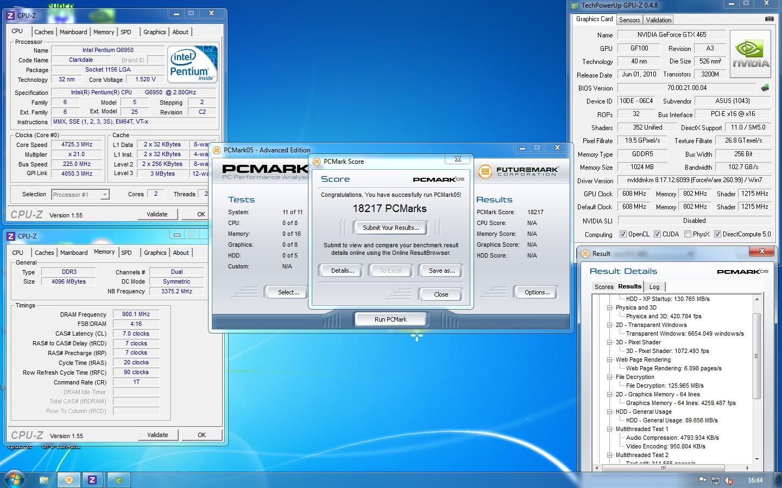Click OK in the bottom CPU-Z window

coord(201,435)
